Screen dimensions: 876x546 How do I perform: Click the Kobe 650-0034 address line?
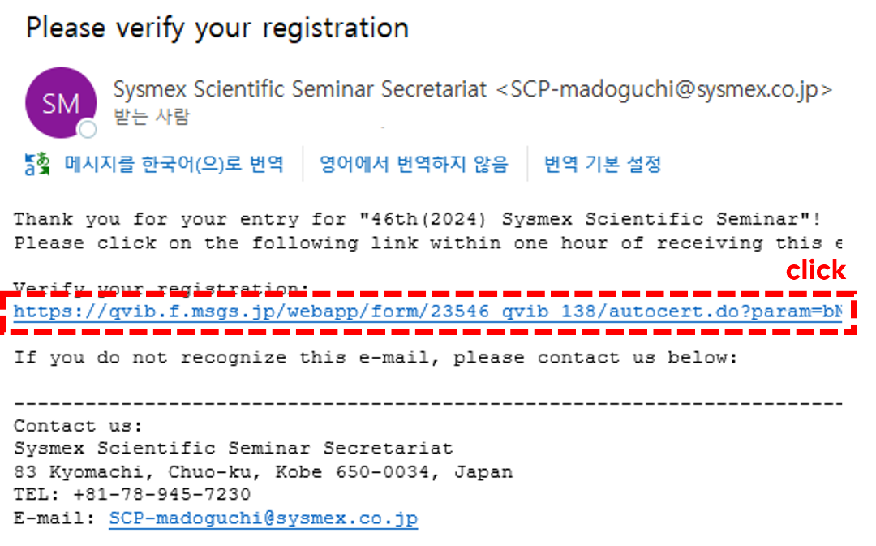[263, 472]
